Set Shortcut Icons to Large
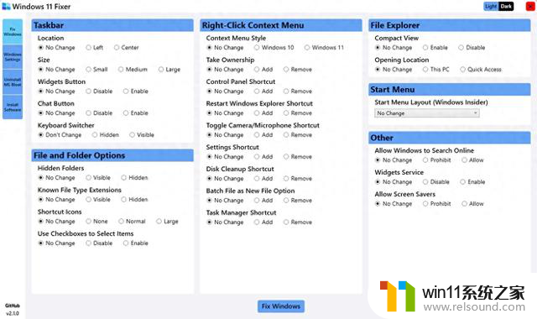The width and height of the screenshot is (537, 319). (167, 222)
